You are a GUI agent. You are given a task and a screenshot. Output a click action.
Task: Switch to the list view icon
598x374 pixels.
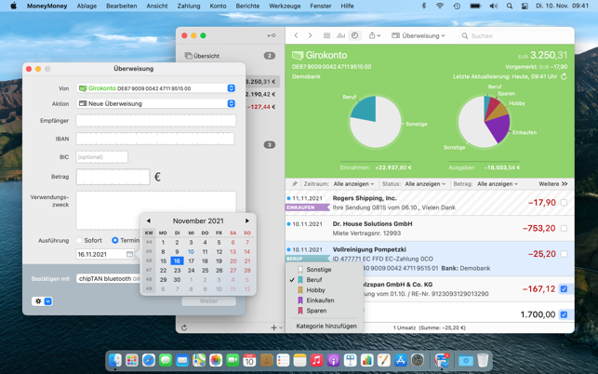326,35
